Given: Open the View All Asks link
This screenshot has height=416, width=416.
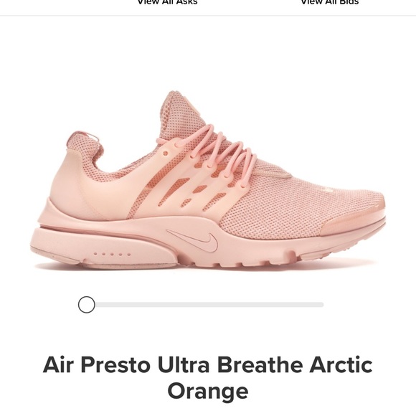Looking at the screenshot, I should click(167, 2).
